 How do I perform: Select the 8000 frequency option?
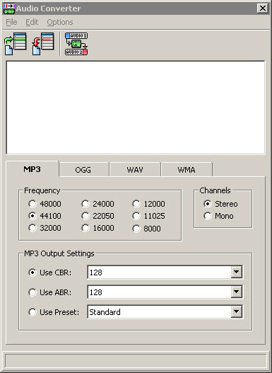click(x=136, y=229)
